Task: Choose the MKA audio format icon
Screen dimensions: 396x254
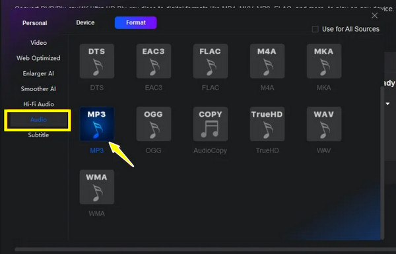Action: point(324,61)
